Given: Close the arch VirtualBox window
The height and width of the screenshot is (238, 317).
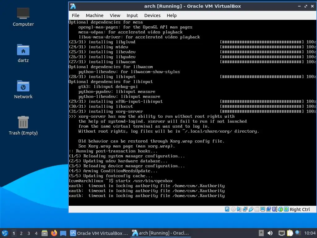Looking at the screenshot, I should (x=312, y=6).
